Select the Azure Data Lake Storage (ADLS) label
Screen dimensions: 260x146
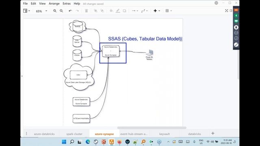click(x=78, y=82)
